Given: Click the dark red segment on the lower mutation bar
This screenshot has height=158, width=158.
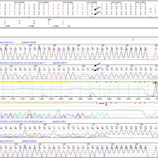Looking at the screenshot, I should coord(101,104).
